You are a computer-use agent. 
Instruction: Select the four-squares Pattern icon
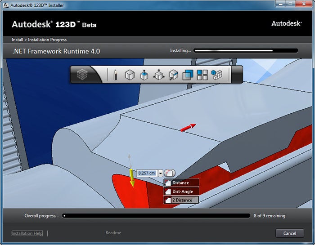[x=202, y=75]
